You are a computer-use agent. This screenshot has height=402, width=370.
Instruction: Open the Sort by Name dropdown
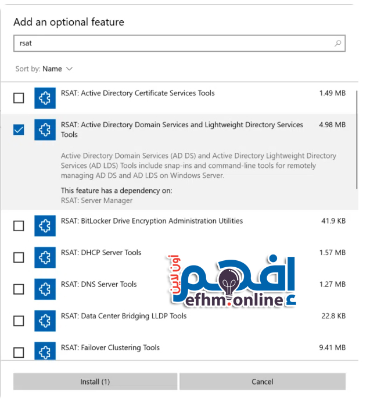click(x=58, y=69)
